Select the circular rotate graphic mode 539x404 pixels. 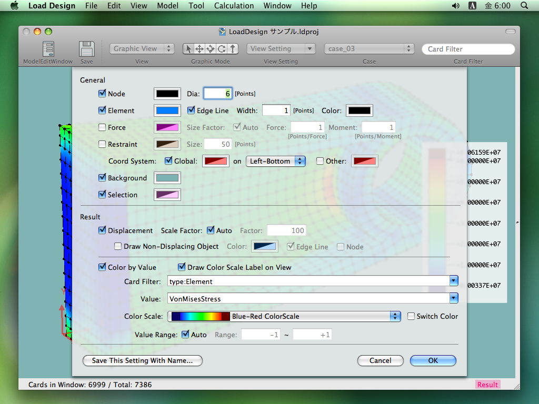[x=222, y=49]
